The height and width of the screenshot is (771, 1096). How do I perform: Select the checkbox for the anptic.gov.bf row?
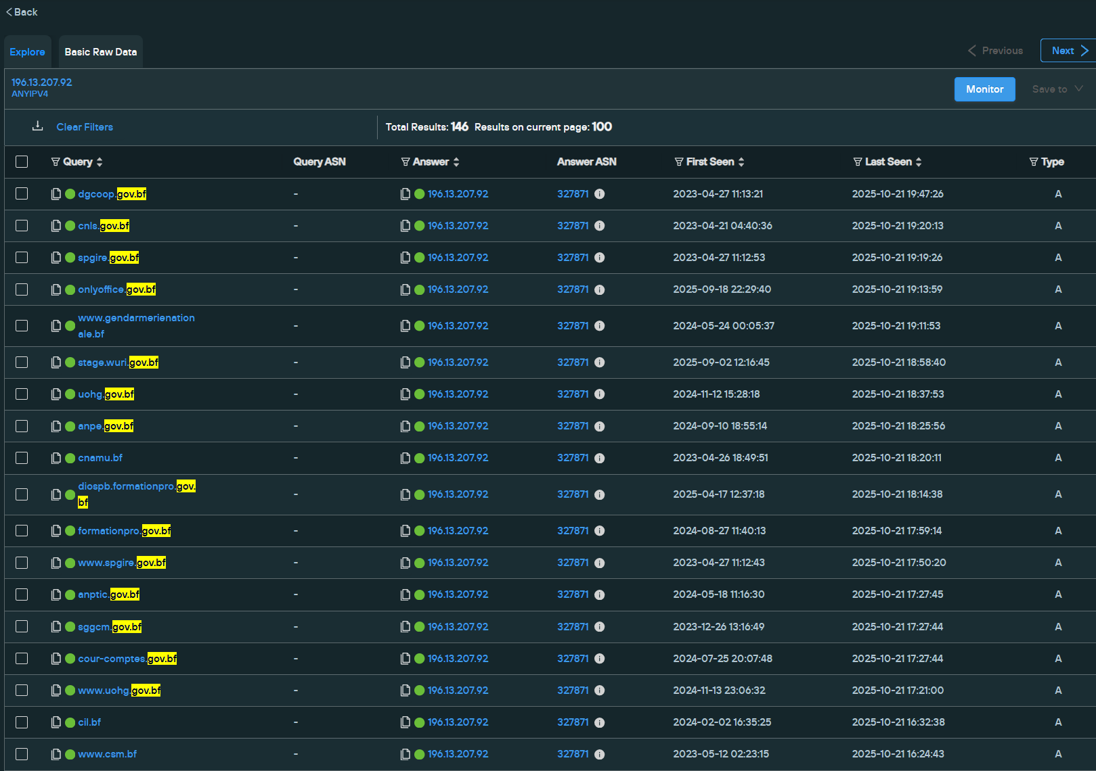pos(22,594)
